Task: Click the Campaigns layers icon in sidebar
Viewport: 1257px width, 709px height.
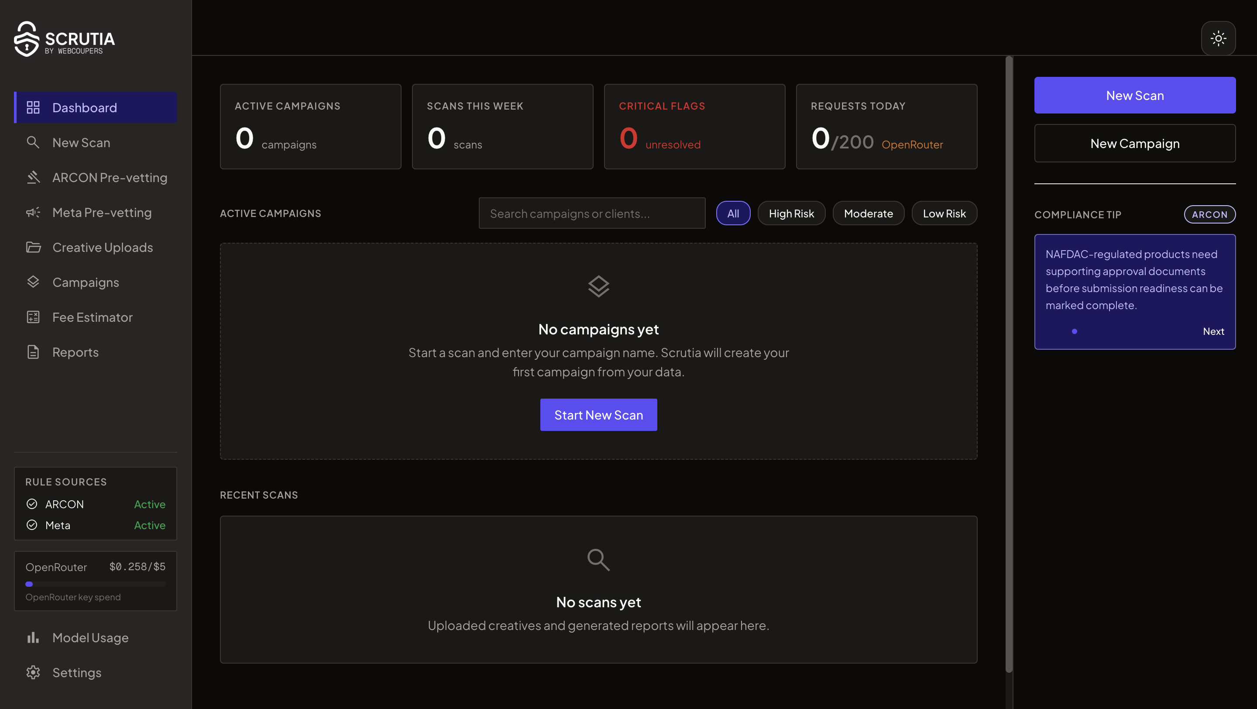Action: (33, 282)
